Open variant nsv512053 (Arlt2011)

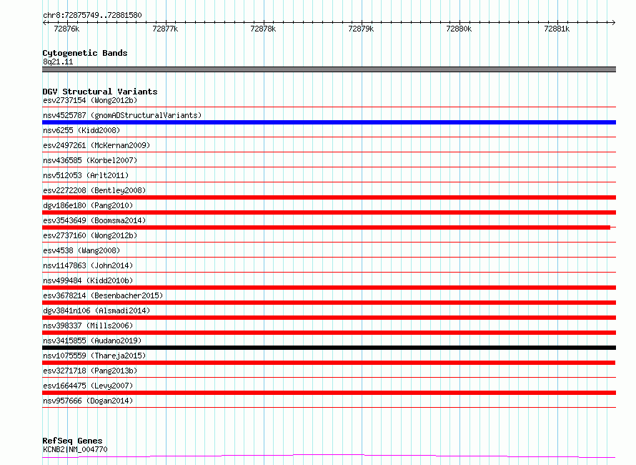86,175
